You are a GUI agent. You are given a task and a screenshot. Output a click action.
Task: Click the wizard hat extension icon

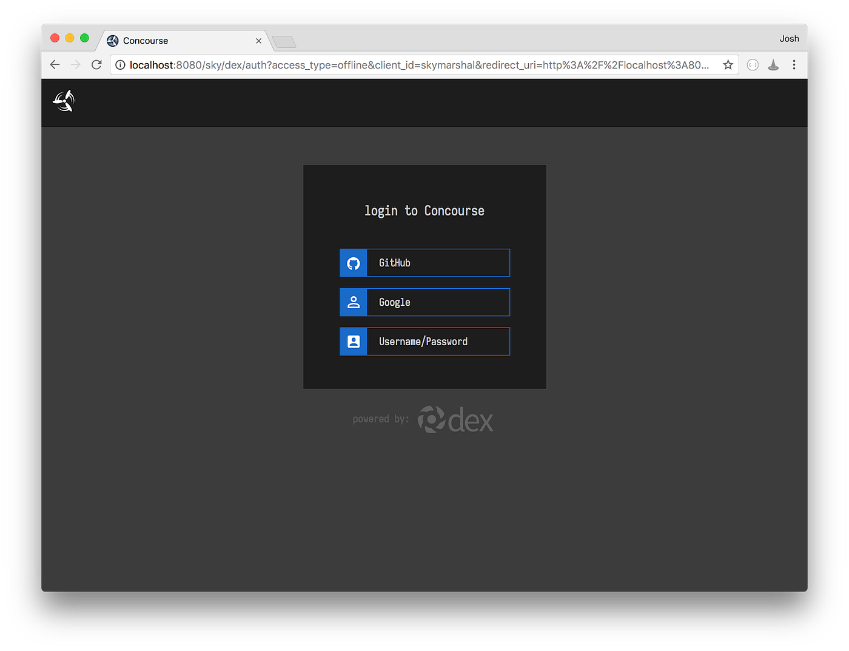click(x=773, y=65)
